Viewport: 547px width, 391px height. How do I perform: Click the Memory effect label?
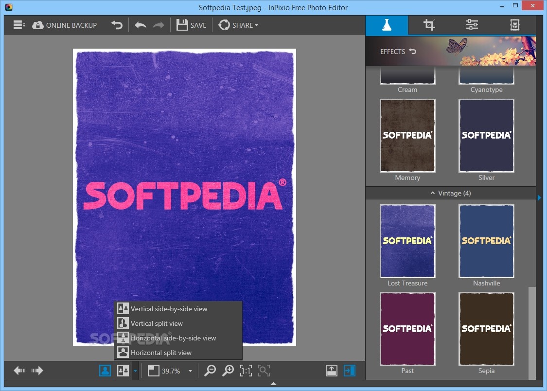407,178
